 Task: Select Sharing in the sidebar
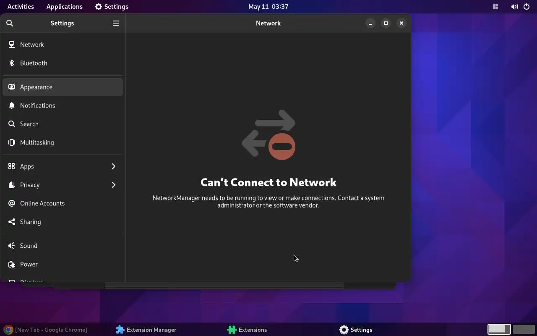[x=63, y=222]
